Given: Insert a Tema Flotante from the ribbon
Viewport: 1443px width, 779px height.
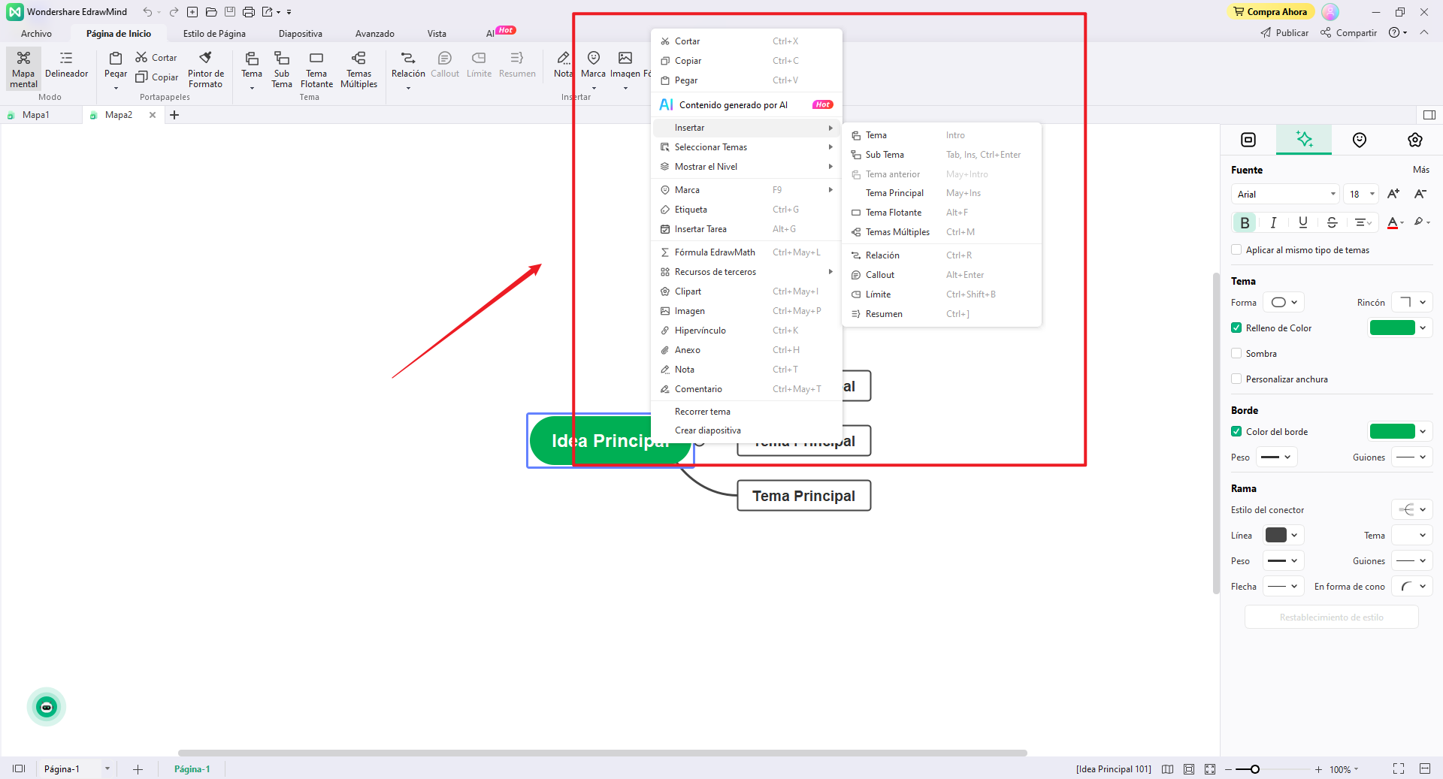Looking at the screenshot, I should pyautogui.click(x=316, y=69).
